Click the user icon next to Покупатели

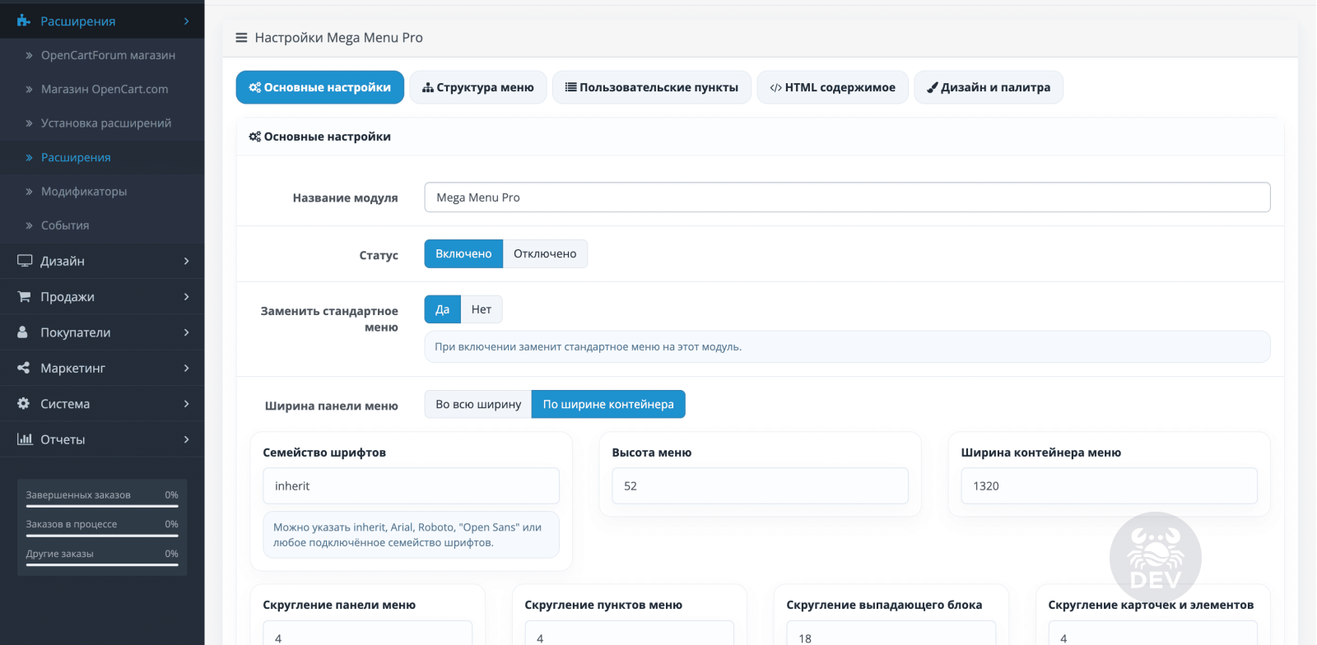click(x=23, y=332)
